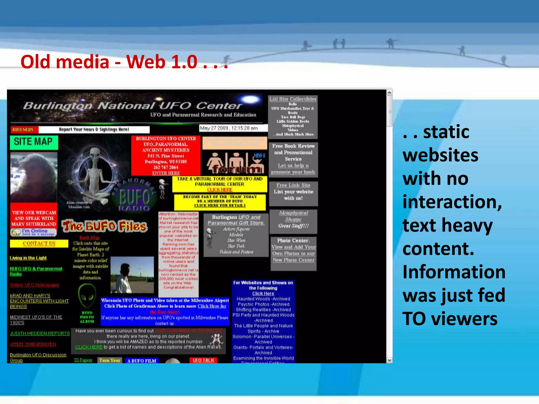
Task: Follow 'MIDWEST UFO'S OF THE 1800'S' link
Action: click(x=36, y=320)
